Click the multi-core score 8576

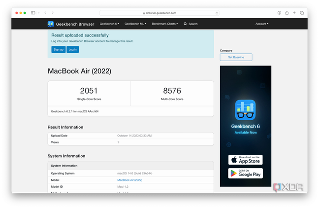pyautogui.click(x=172, y=91)
